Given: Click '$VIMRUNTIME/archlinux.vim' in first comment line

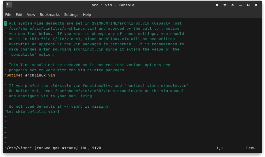Looking at the screenshot, I should (x=120, y=23).
